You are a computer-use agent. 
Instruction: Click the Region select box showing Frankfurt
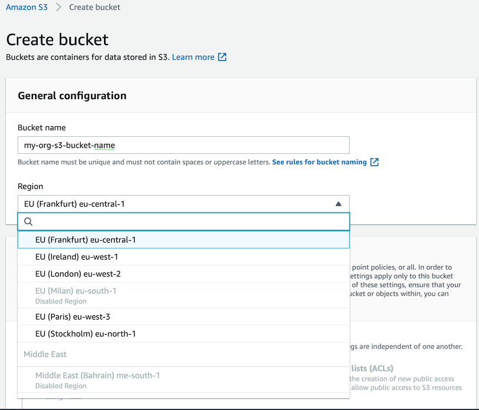point(176,204)
